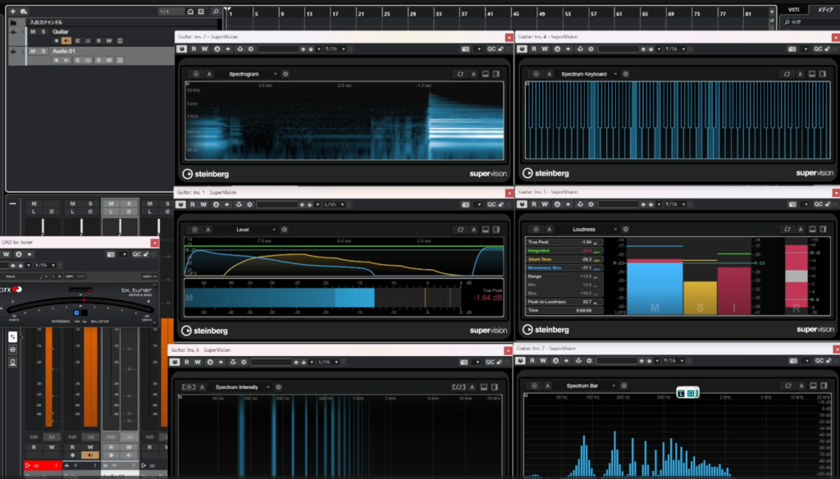840x479 pixels.
Task: Open the Loudness module type dropdown
Action: point(589,230)
